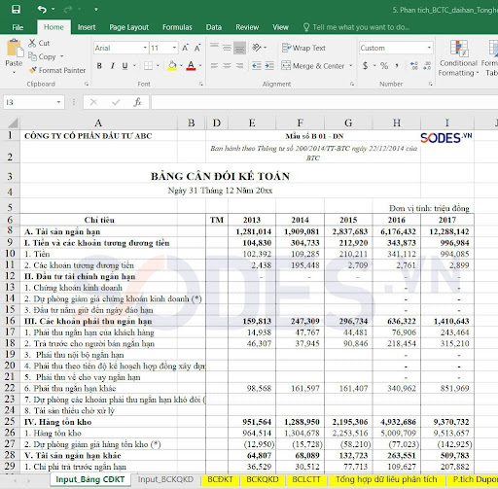Toggle Wrap Text

303,48
